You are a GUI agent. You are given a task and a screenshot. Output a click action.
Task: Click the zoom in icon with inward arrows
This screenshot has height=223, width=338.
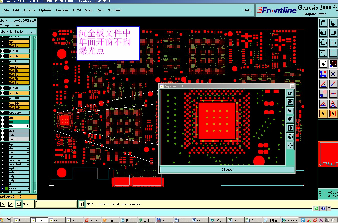[x=333, y=43]
